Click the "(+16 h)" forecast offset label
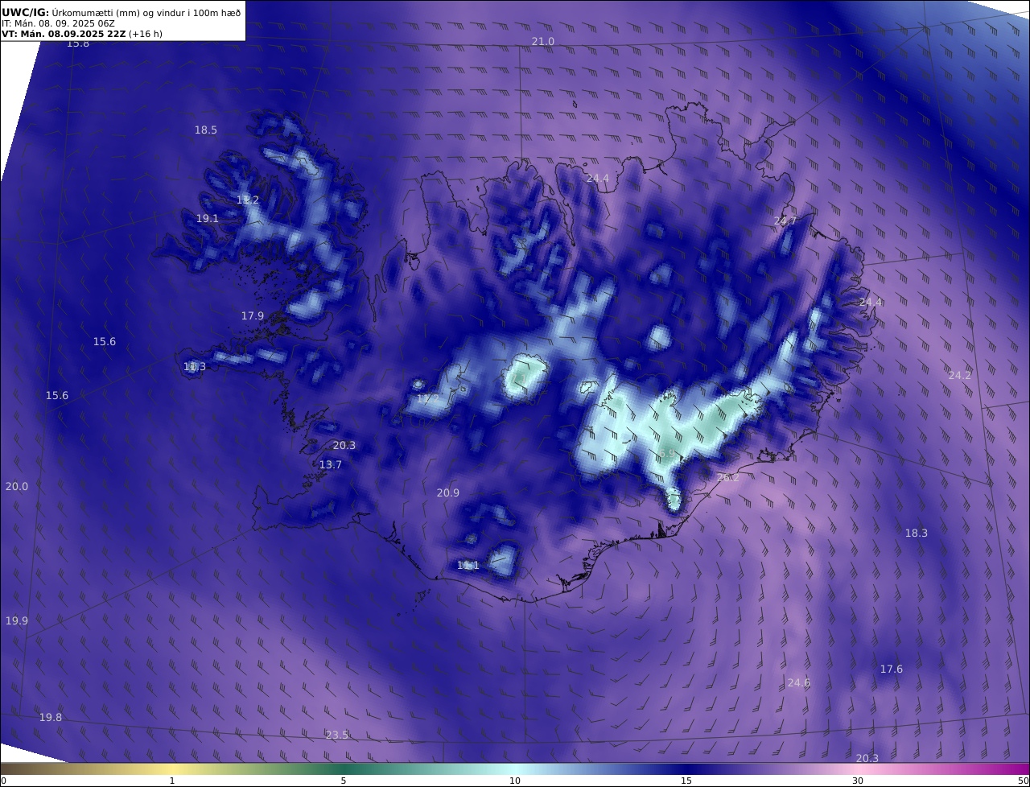Image resolution: width=1030 pixels, height=787 pixels. (146, 34)
